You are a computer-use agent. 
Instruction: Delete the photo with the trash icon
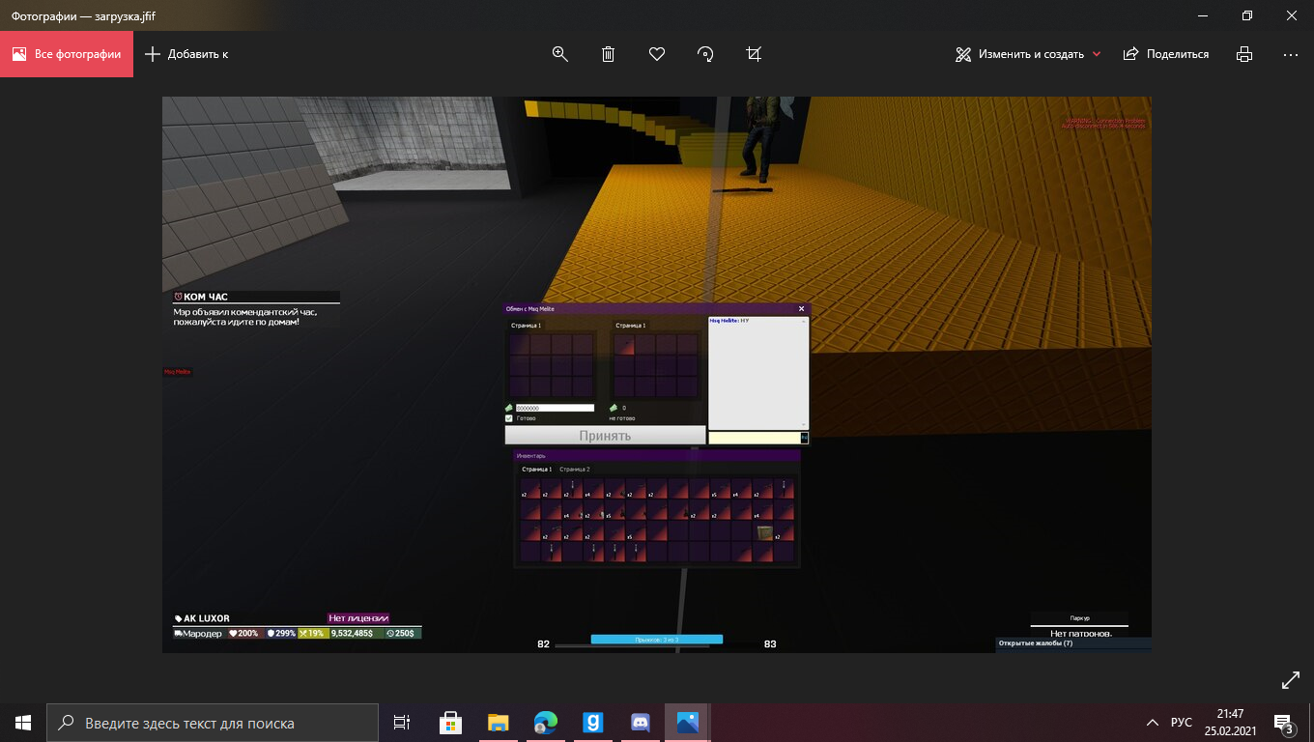point(608,54)
